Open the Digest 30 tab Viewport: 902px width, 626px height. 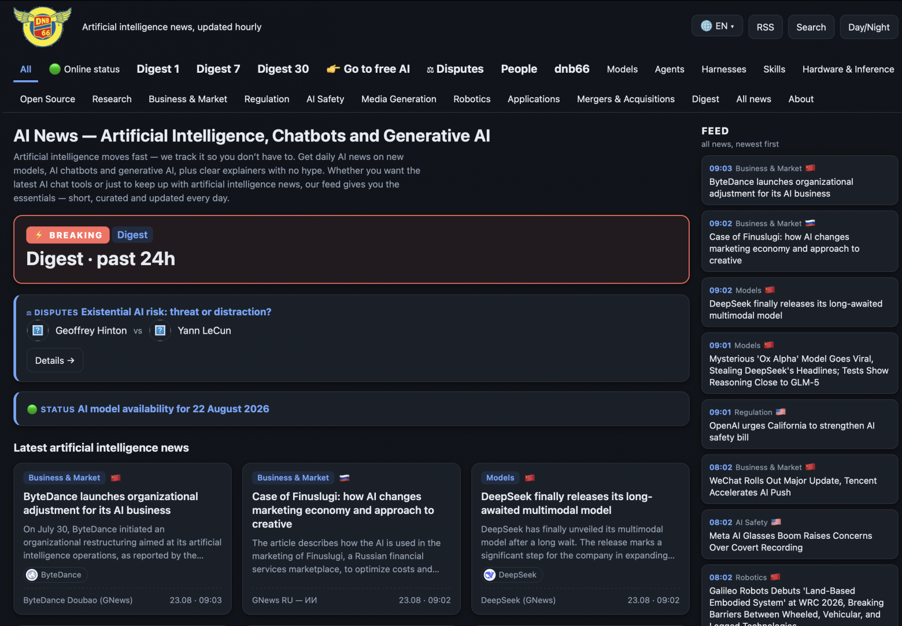[x=283, y=69]
